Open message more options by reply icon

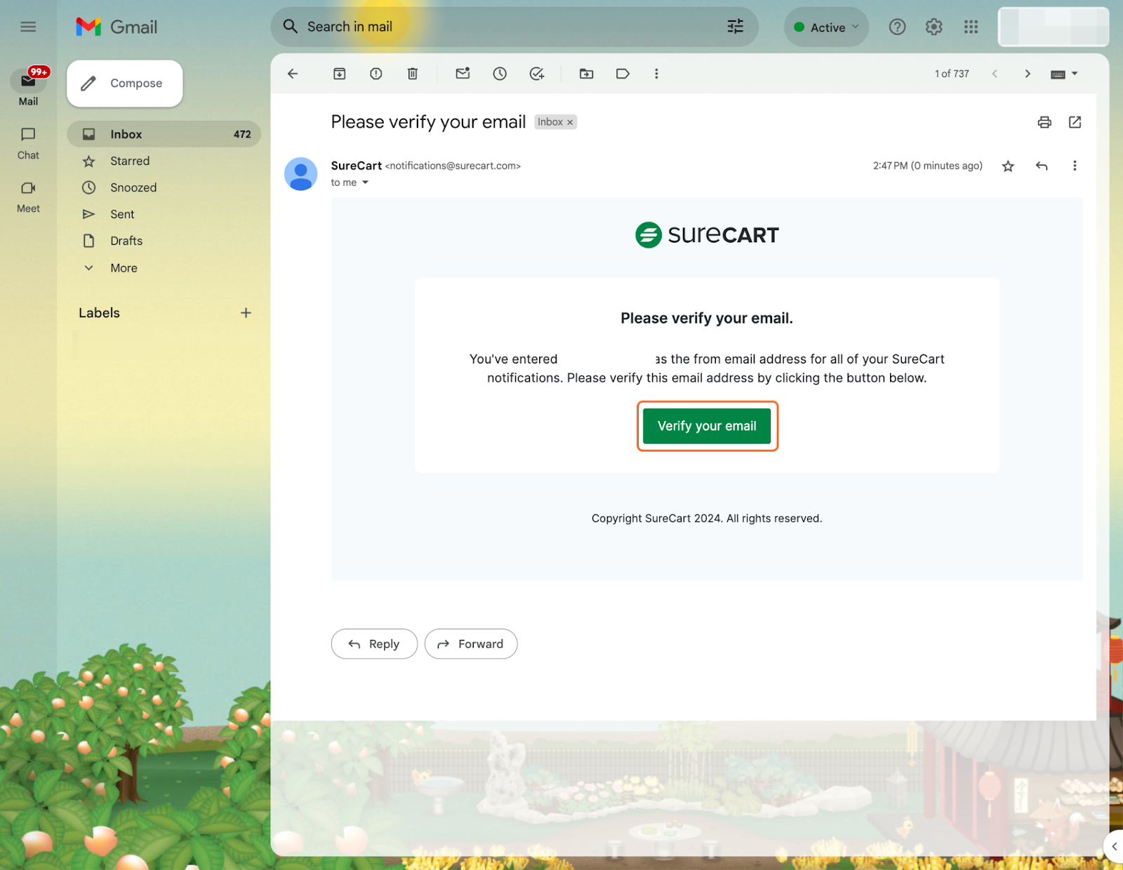[x=1075, y=166]
